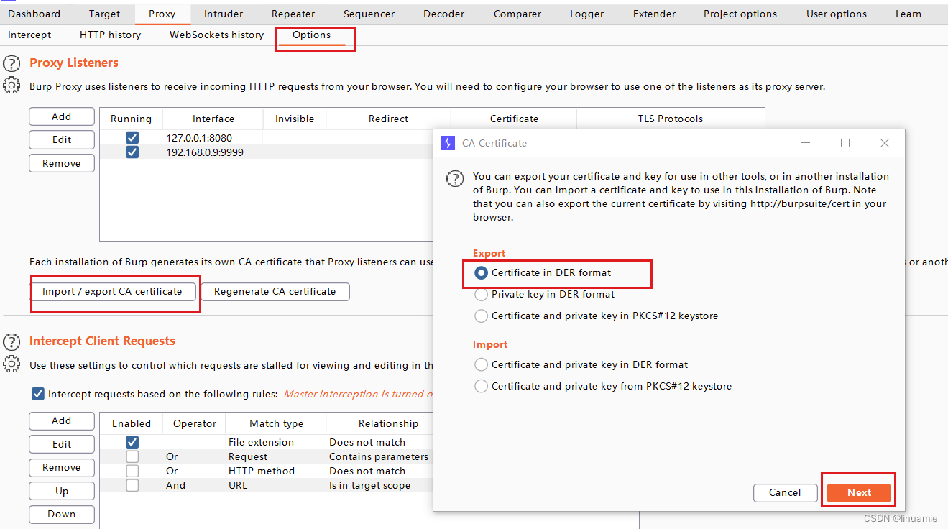Screen dimensions: 948x529
Task: Click Cancel in CA Certificate dialog
Action: [x=785, y=492]
